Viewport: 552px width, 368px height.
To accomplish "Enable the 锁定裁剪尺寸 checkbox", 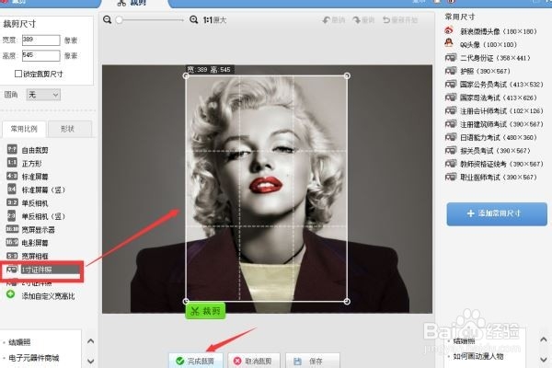I will pyautogui.click(x=18, y=74).
